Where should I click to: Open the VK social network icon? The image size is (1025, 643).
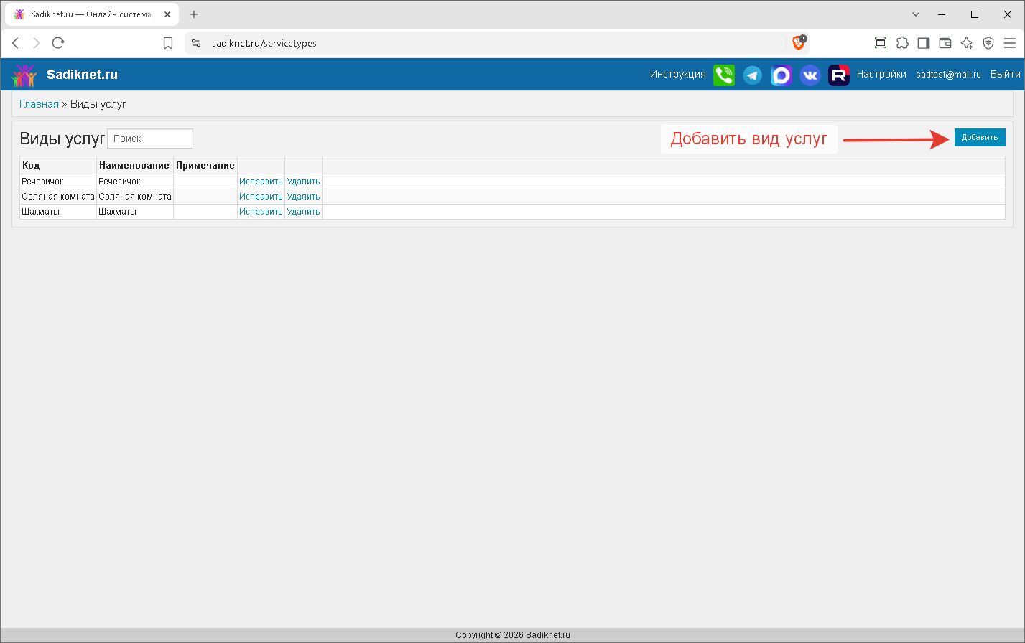(810, 75)
